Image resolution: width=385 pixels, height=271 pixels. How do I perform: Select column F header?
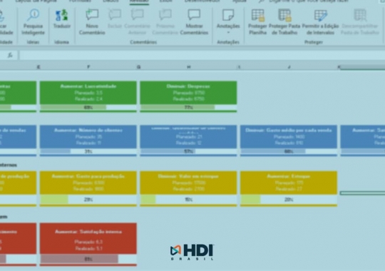pyautogui.click(x=88, y=67)
